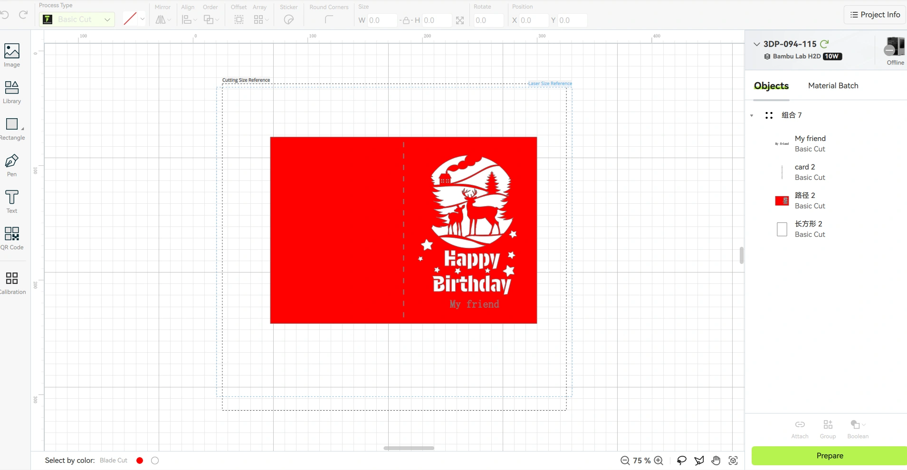Zoom in on the canvas
The height and width of the screenshot is (470, 907).
click(659, 461)
